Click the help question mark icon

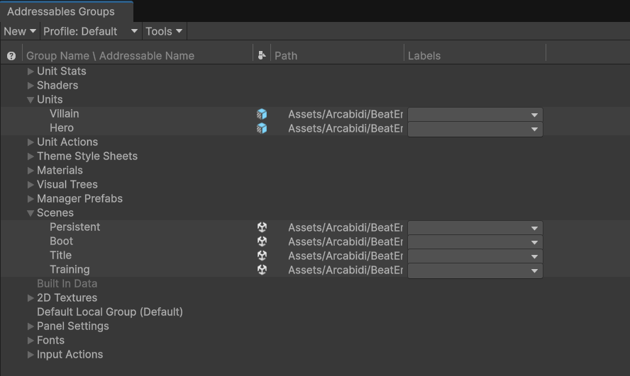11,56
